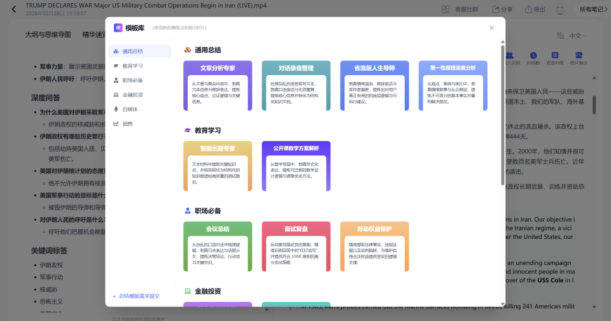Image resolution: width=611 pixels, height=321 pixels.
Task: Switch to 大纲与思维导图 tab in background
Action: pyautogui.click(x=48, y=35)
